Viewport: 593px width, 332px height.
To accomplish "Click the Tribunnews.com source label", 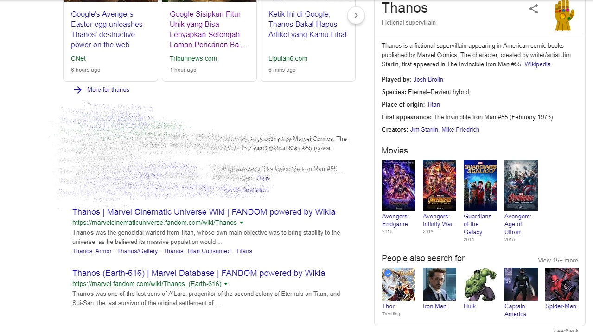I will point(193,59).
